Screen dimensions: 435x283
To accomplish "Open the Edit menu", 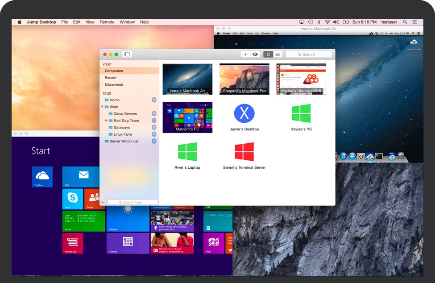I will [x=77, y=22].
